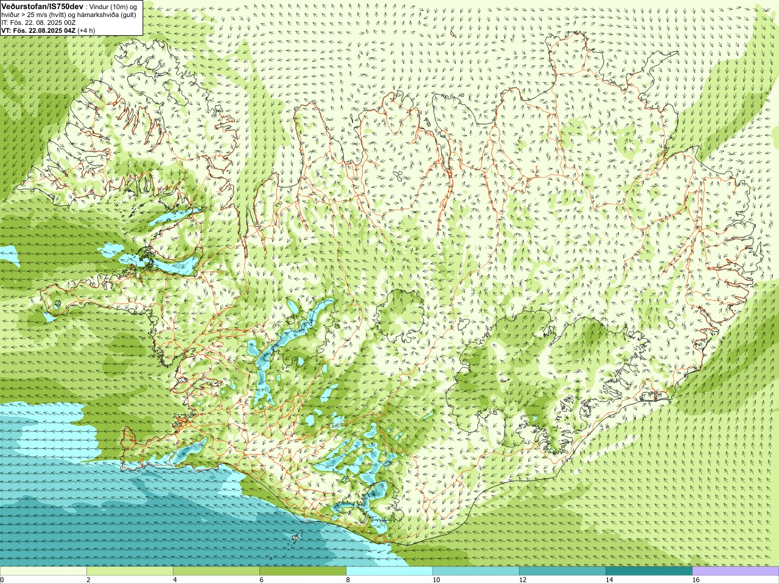
Task: Click the pale yellow 0–2 legend swatch
Action: 43,571
